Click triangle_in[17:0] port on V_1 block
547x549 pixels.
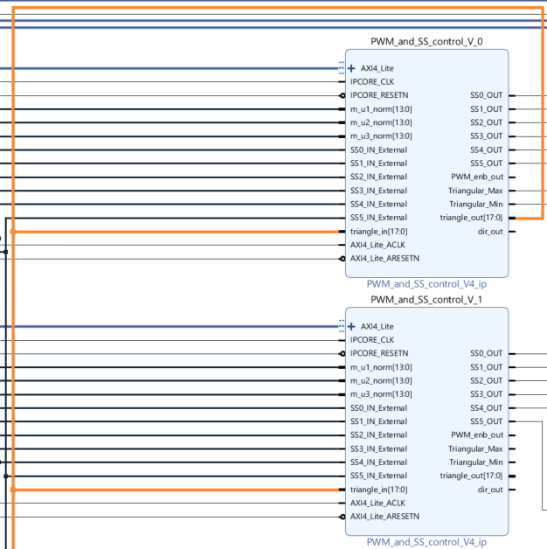378,490
